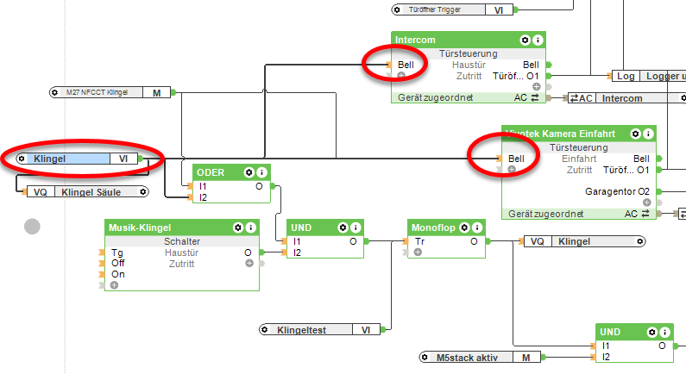Click gear icon of VQ Klingel output

tap(640, 241)
